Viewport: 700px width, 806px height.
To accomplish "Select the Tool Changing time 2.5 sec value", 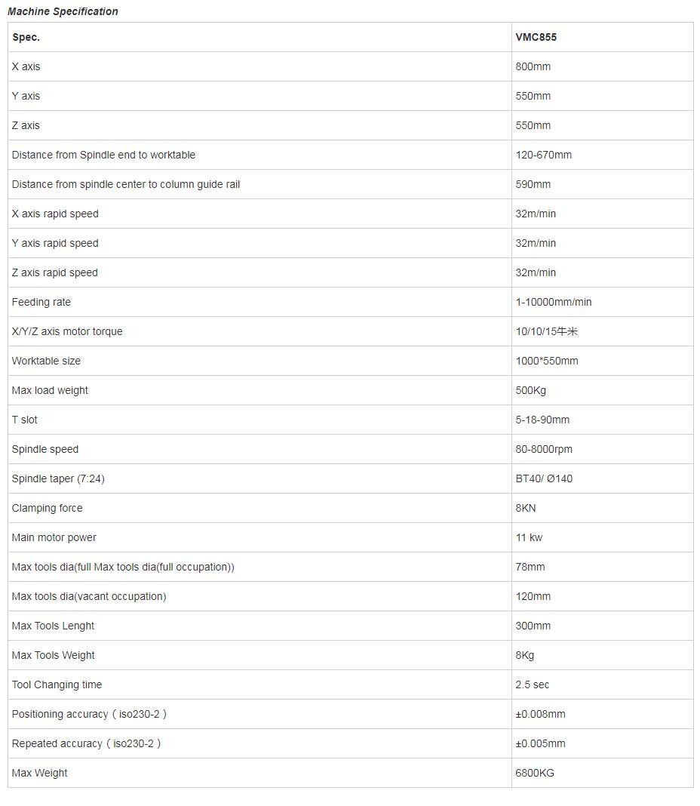I will click(x=533, y=684).
